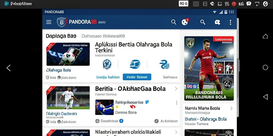Viewport: 273px width, 136px height.
Task: Open the soccer-ball thumbnail in the first card
Action: pos(68,54)
